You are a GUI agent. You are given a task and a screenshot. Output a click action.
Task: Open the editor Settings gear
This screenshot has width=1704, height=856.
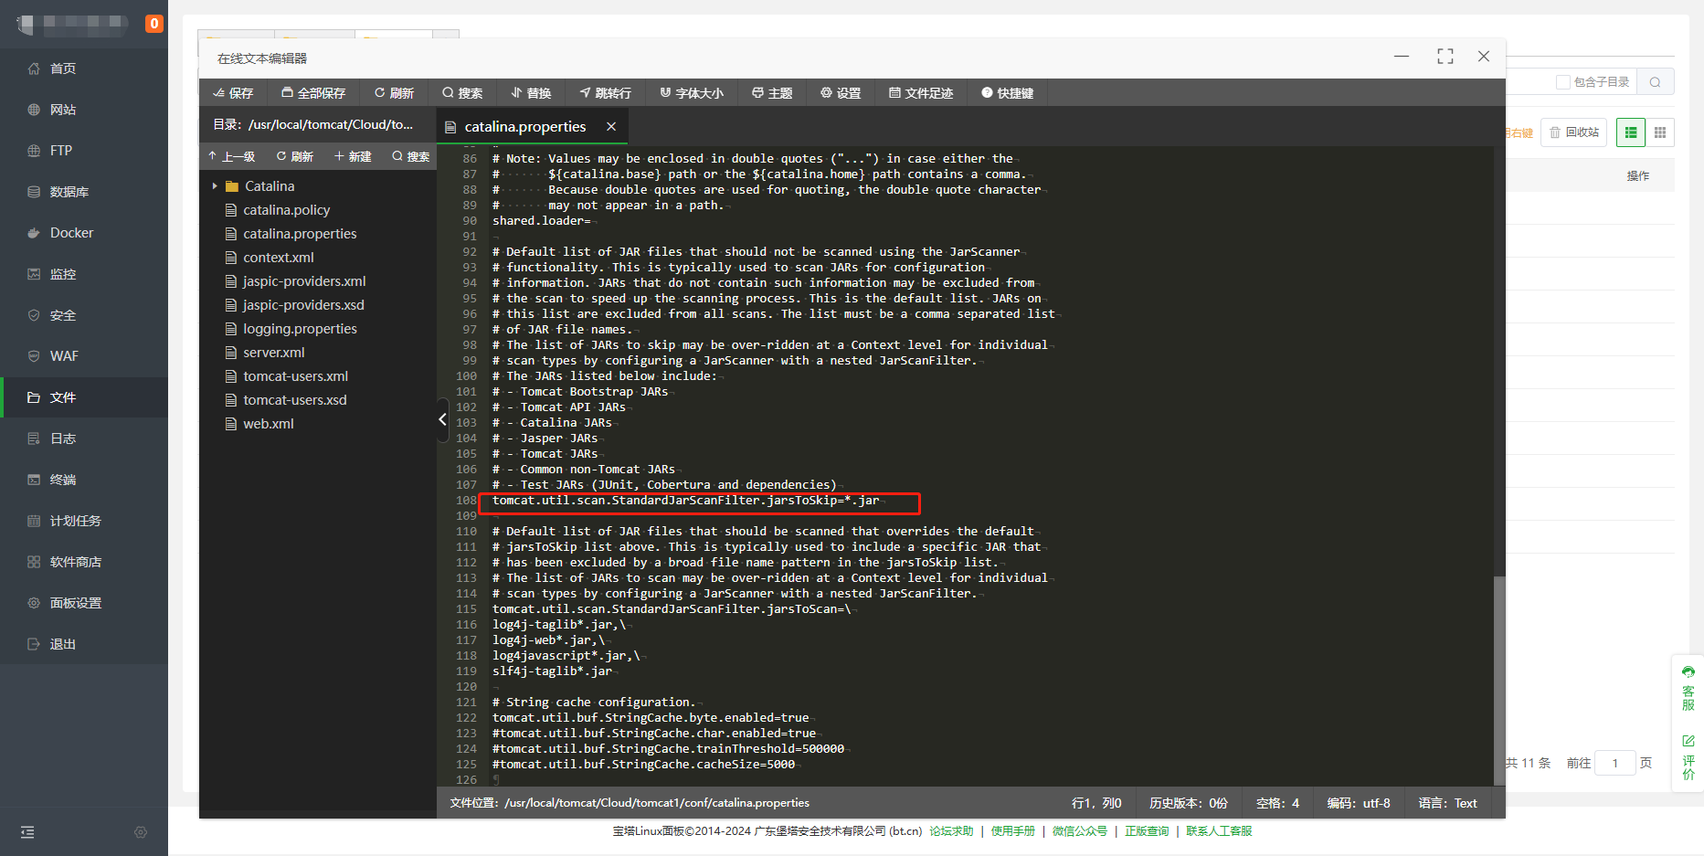[x=841, y=93]
